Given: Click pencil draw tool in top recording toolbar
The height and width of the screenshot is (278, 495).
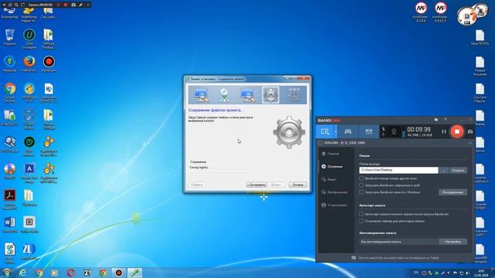Looking at the screenshot, I should pos(80,5).
